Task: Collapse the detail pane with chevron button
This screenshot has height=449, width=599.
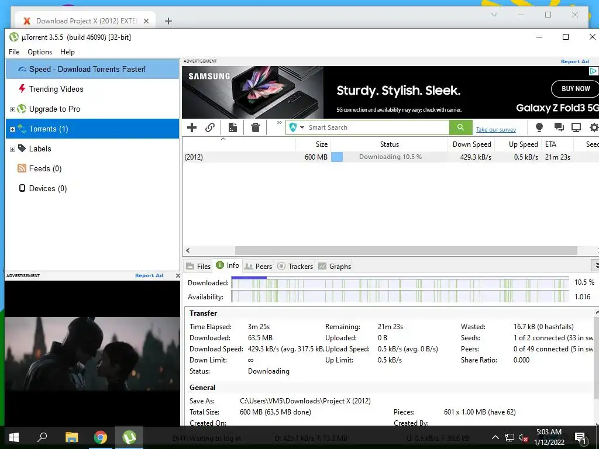Action: click(595, 265)
